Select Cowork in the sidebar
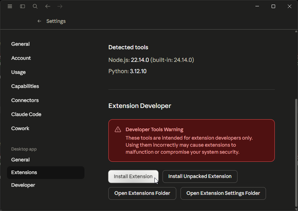The image size is (298, 211). [x=20, y=128]
